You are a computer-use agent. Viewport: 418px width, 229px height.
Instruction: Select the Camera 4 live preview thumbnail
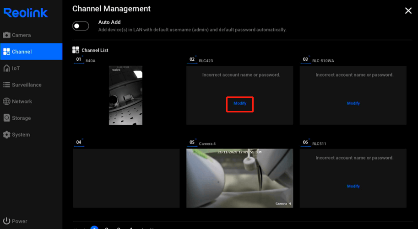239,178
